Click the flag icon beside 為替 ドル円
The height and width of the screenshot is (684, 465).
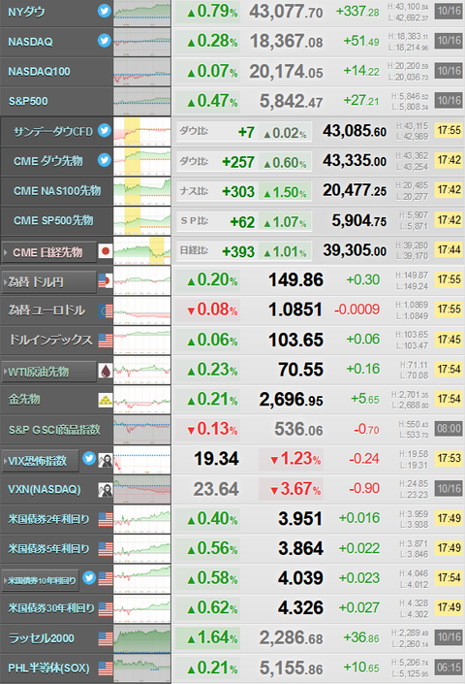click(x=106, y=281)
